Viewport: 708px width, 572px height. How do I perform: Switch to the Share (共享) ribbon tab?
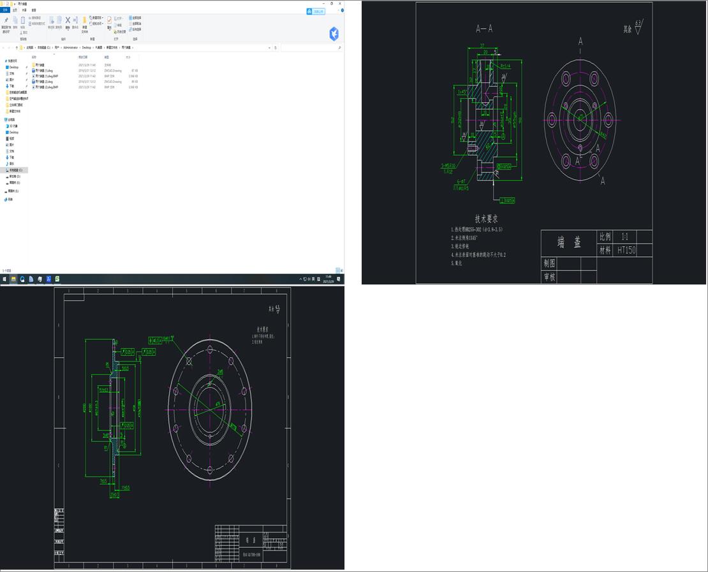click(24, 10)
